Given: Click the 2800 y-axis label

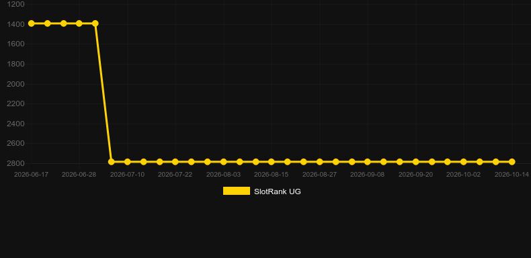Looking at the screenshot, I should coord(15,163).
